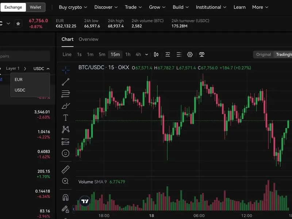Open the chart settings gear
292x219 pixels.
coord(190,54)
